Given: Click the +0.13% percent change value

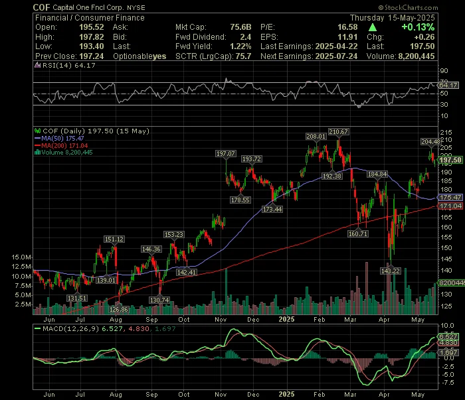Looking at the screenshot, I should click(418, 27).
